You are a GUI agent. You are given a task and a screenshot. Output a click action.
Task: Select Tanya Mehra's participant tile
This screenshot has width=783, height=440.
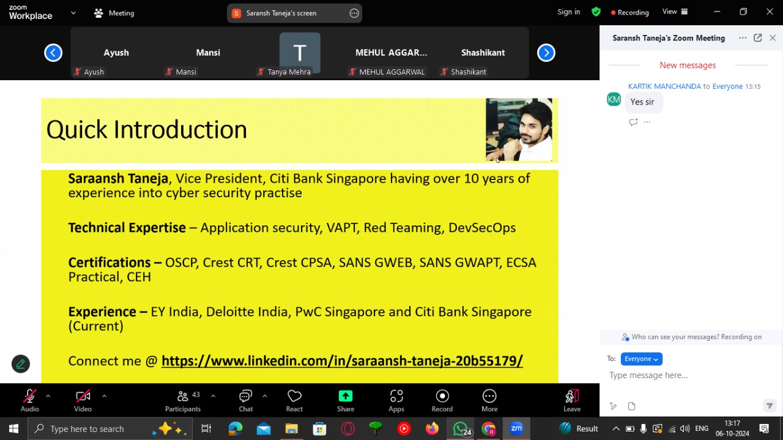(x=300, y=53)
